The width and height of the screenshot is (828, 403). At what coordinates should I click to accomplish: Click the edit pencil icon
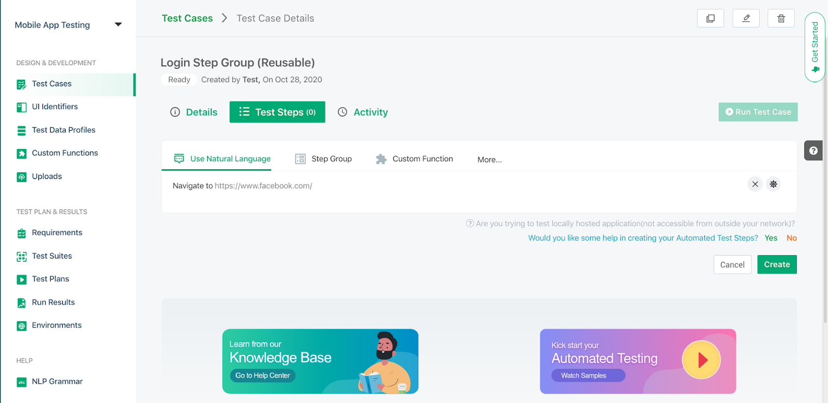tap(746, 18)
